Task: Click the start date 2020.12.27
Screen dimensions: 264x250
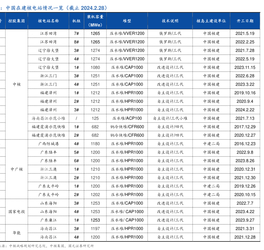Action: 245,135
